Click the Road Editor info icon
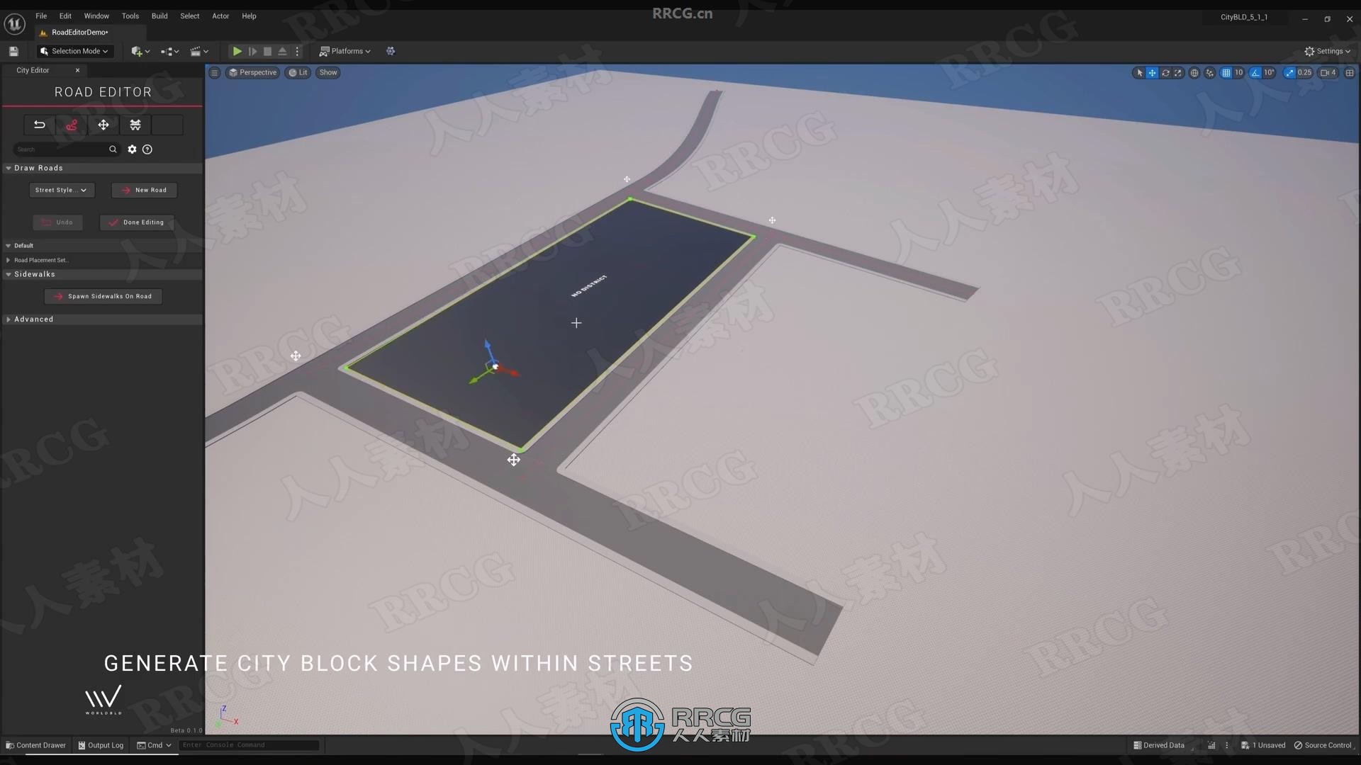The width and height of the screenshot is (1361, 765). [x=147, y=149]
